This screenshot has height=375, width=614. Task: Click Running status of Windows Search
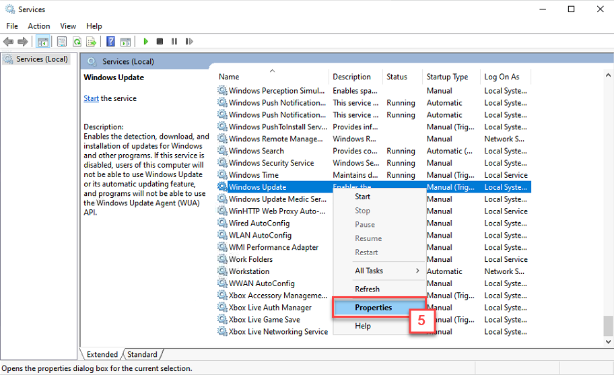click(401, 151)
